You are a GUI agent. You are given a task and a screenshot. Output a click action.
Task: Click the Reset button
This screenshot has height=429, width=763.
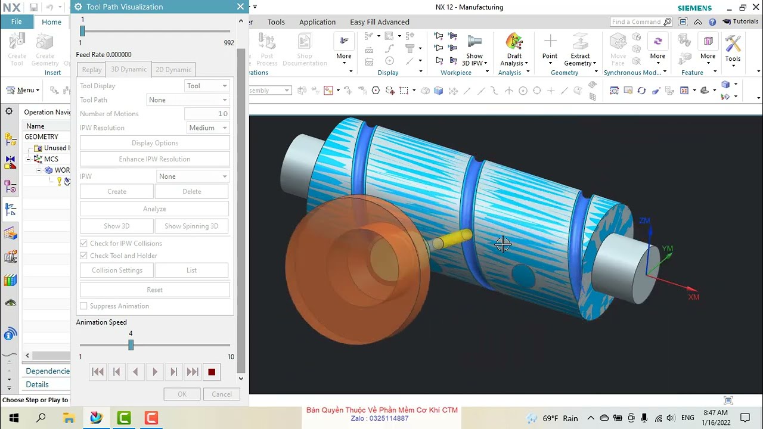pyautogui.click(x=155, y=290)
